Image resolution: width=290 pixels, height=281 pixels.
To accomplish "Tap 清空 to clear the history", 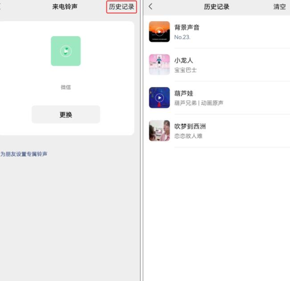I will pyautogui.click(x=279, y=7).
